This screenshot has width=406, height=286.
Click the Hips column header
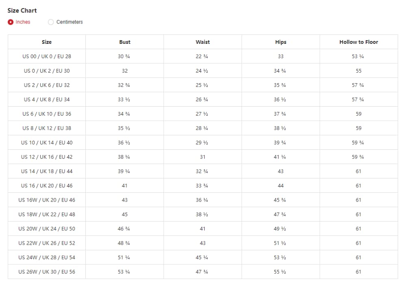point(281,42)
